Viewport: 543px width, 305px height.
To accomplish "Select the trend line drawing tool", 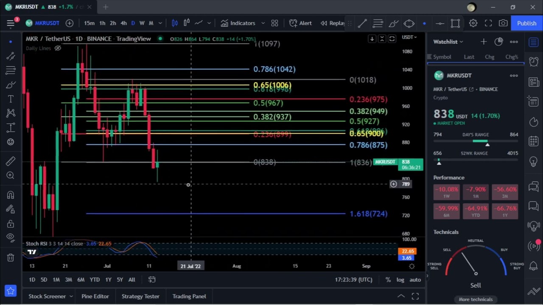I will coord(11,56).
